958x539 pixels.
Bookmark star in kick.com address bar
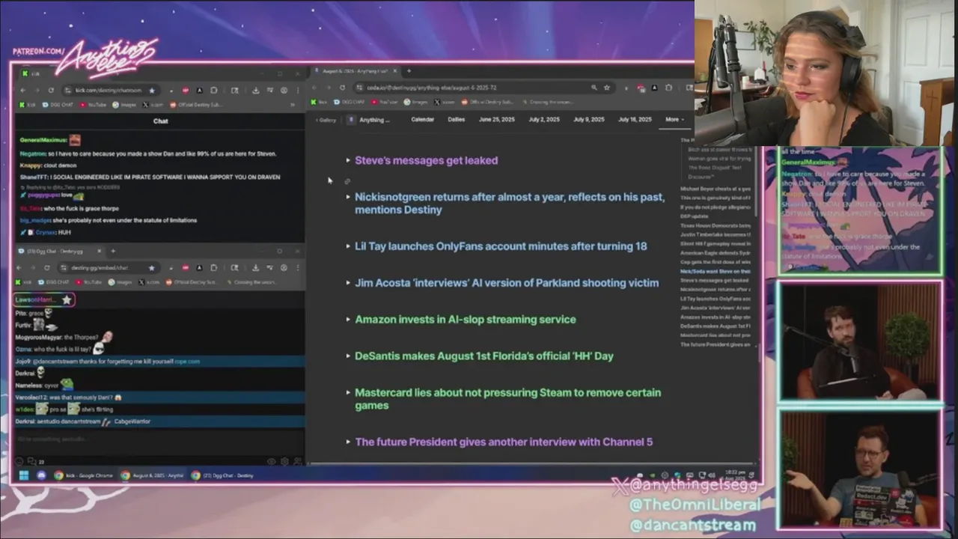click(152, 90)
